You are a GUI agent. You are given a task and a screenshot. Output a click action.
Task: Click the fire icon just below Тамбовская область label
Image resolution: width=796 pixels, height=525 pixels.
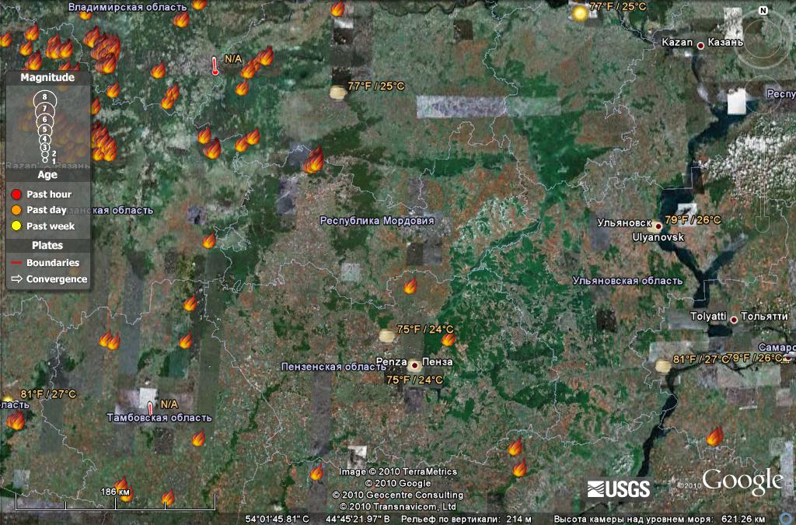pyautogui.click(x=198, y=438)
